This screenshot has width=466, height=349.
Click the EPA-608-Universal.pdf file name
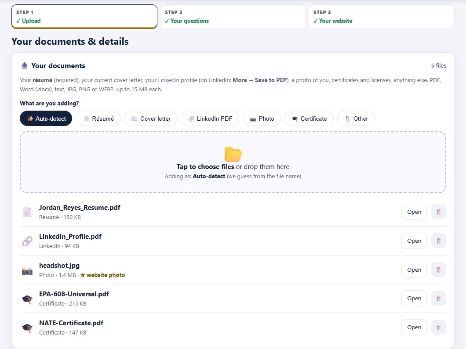click(74, 294)
